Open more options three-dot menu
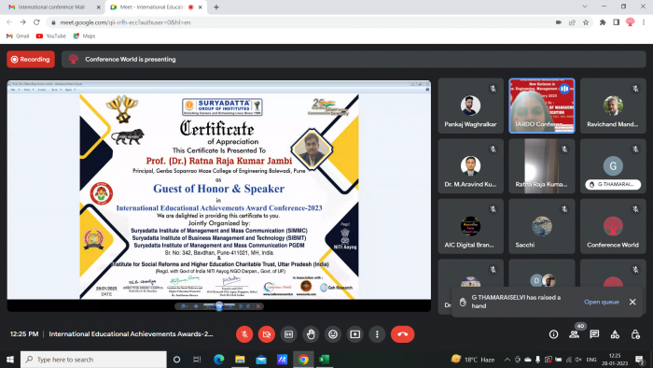 tap(377, 334)
